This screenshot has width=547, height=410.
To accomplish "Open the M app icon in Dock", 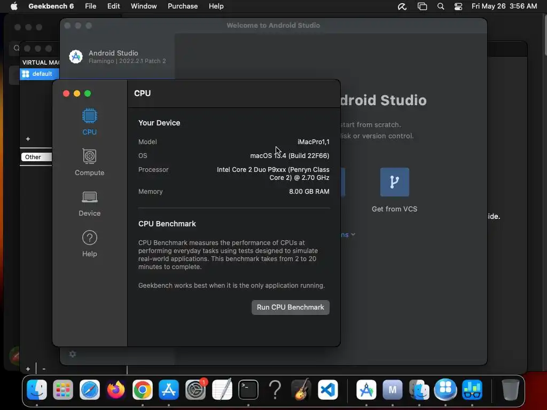I will (x=393, y=389).
